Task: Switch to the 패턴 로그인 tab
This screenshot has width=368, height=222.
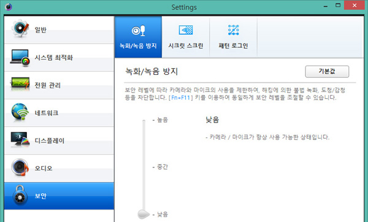Action: [233, 37]
